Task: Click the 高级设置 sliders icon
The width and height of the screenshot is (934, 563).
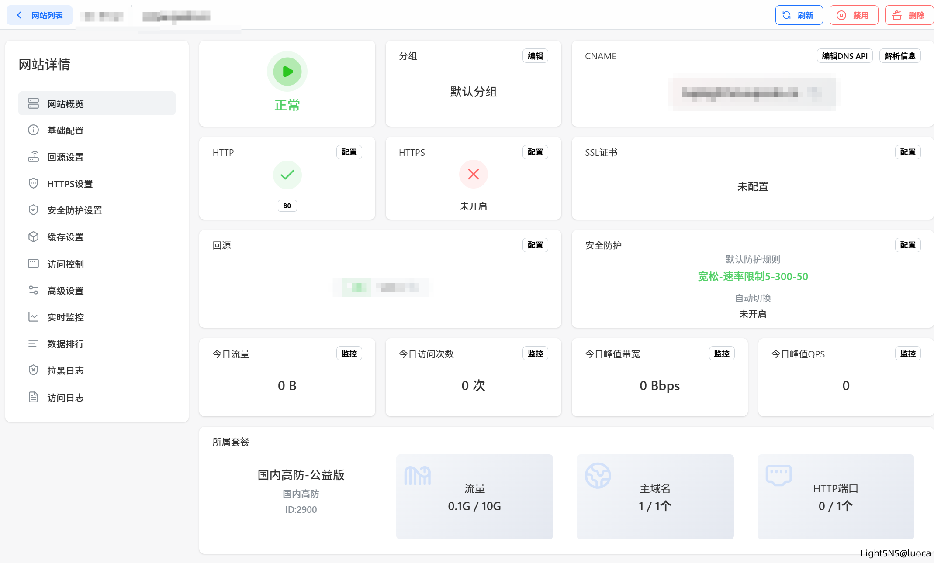Action: 33,290
